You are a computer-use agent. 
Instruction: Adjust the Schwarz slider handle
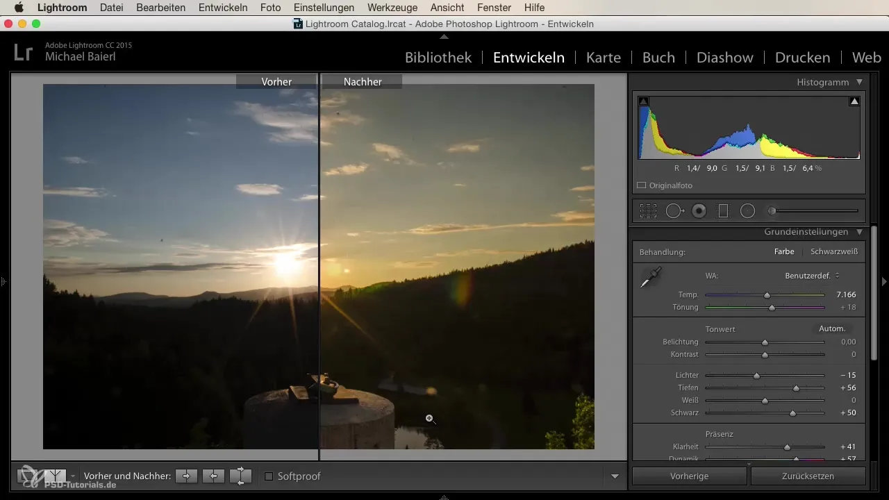click(x=792, y=413)
